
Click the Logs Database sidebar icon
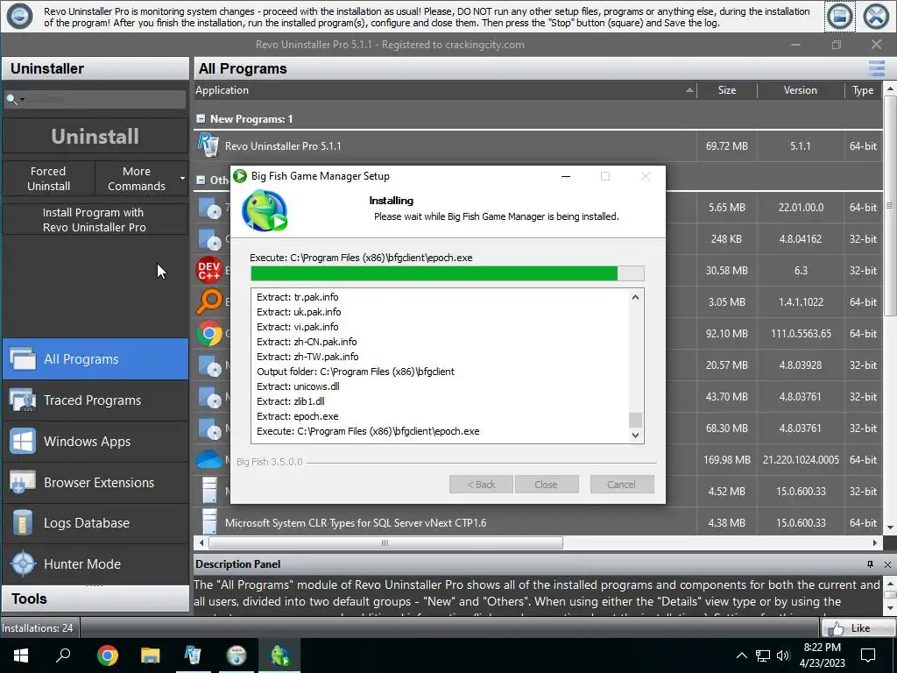pyautogui.click(x=23, y=523)
